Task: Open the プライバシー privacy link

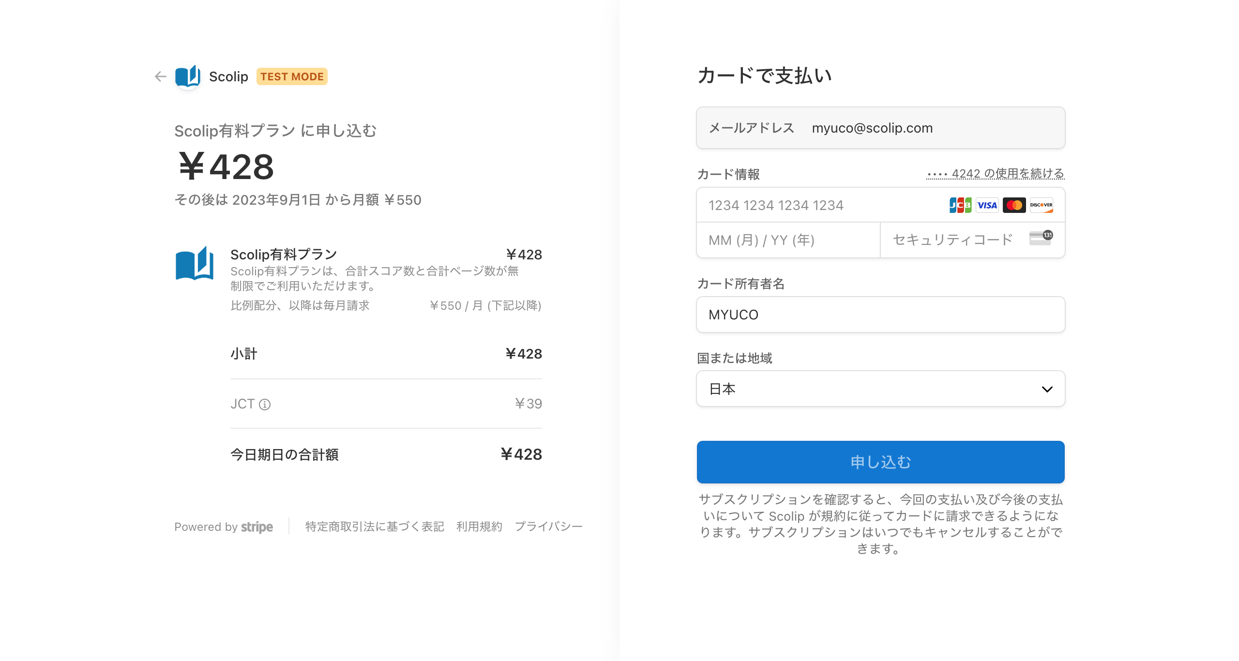Action: [548, 526]
